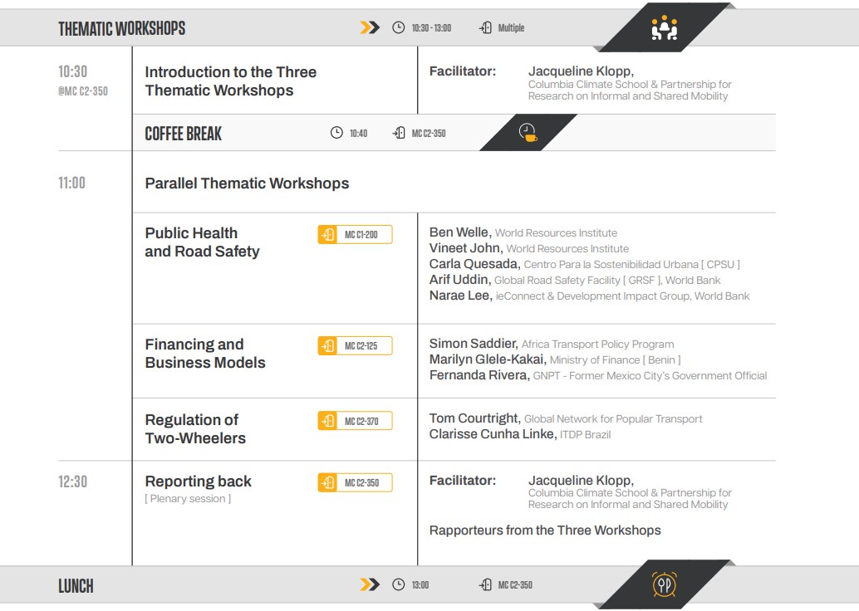Viewport: 859px width, 611px height.
Task: Select the Regulation of Two-Wheelers workshop title
Action: [195, 429]
